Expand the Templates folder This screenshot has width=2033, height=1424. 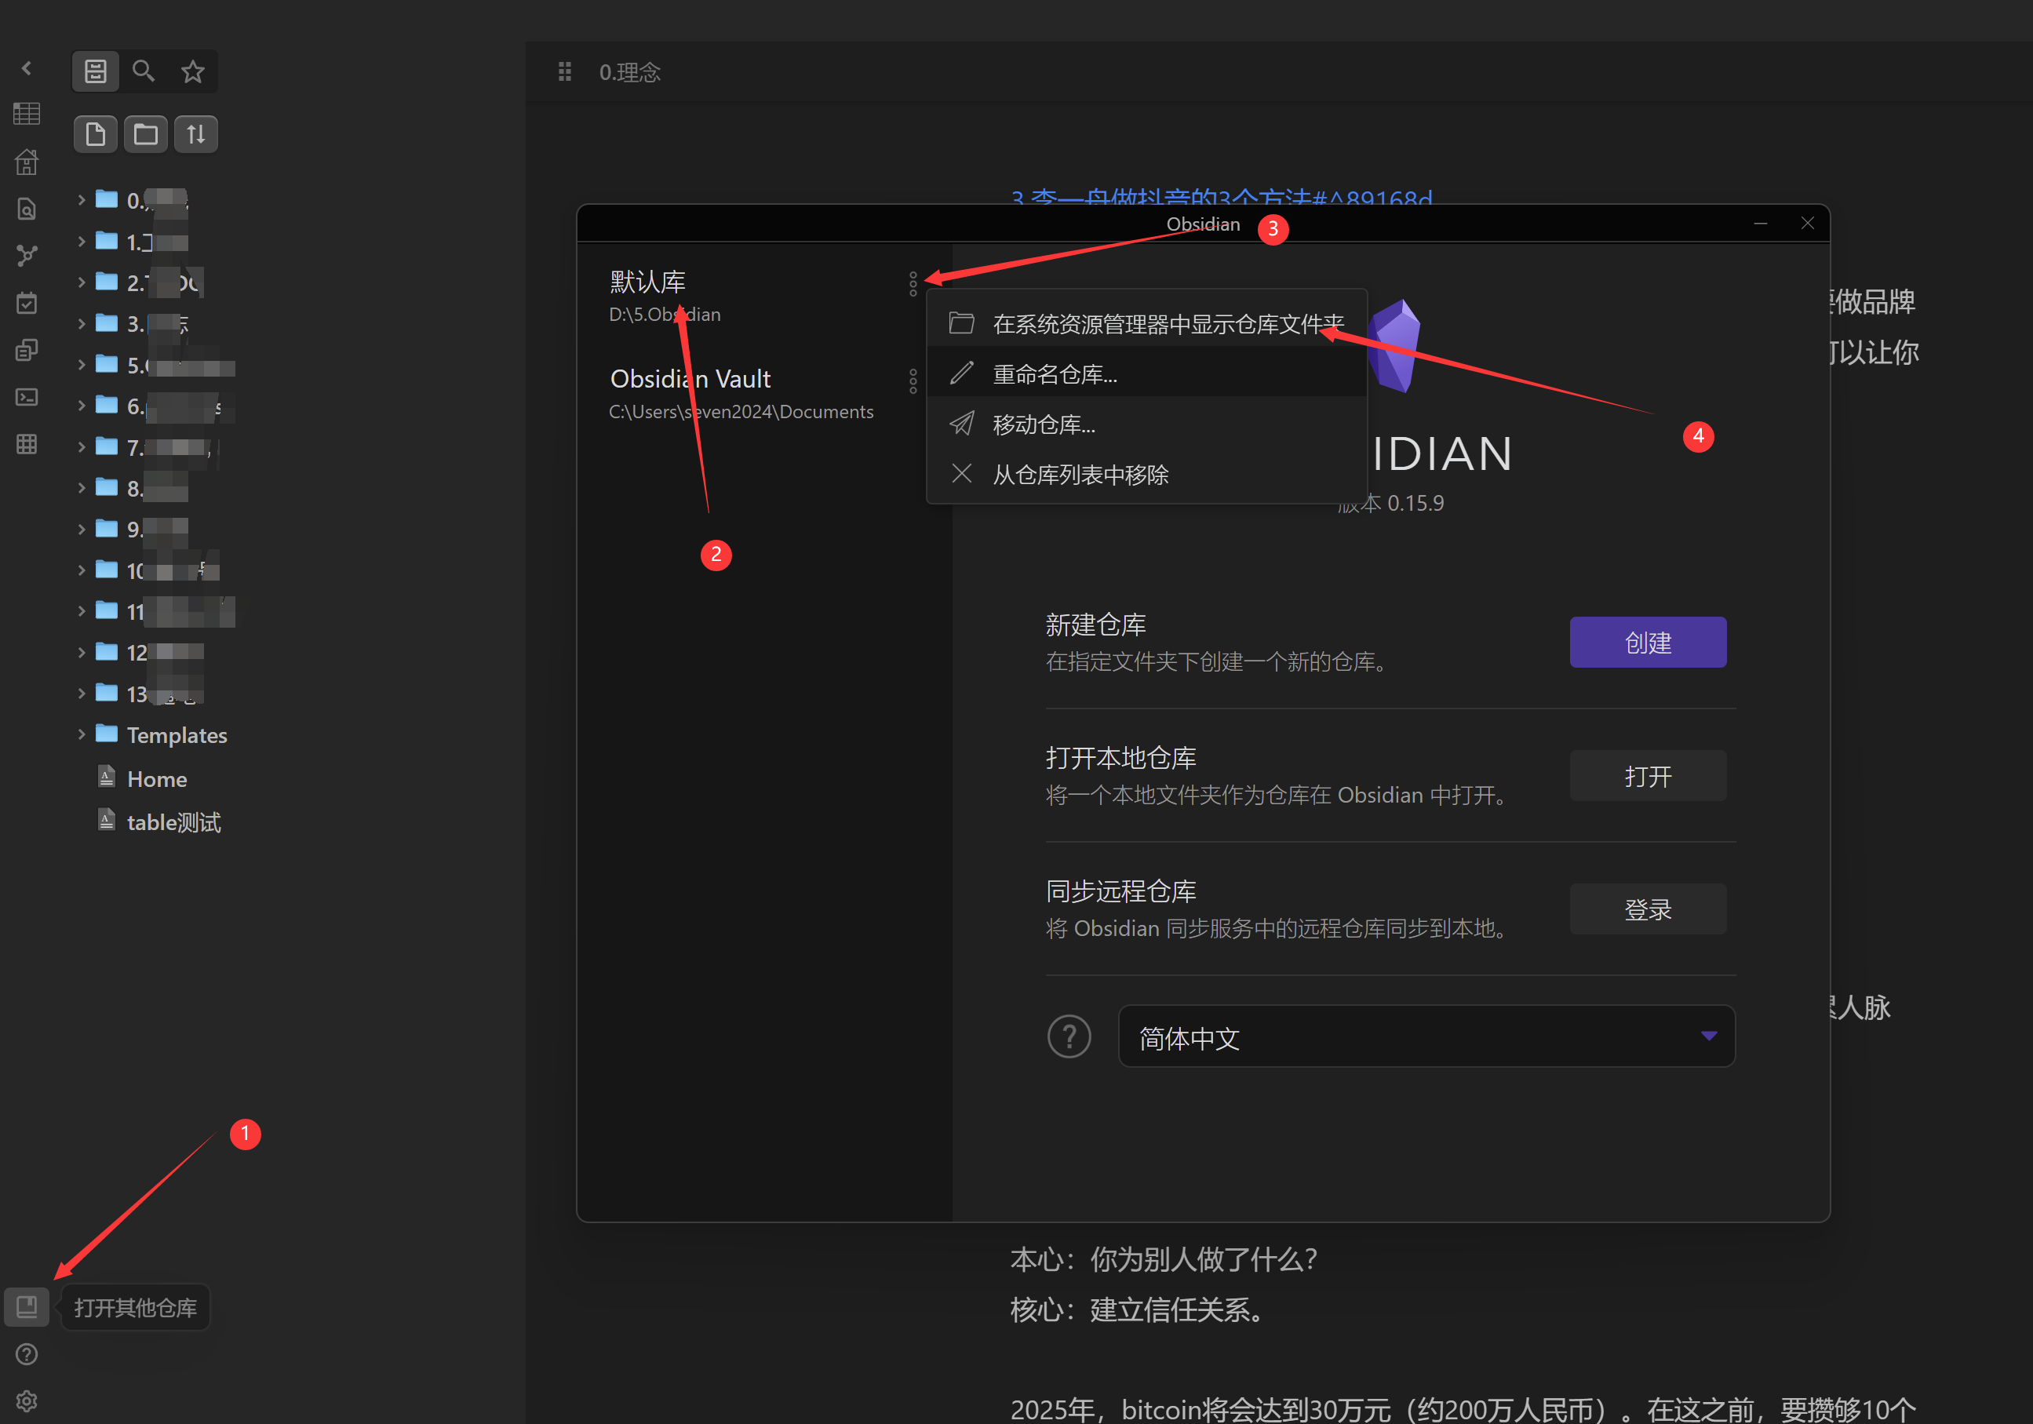pyautogui.click(x=82, y=734)
